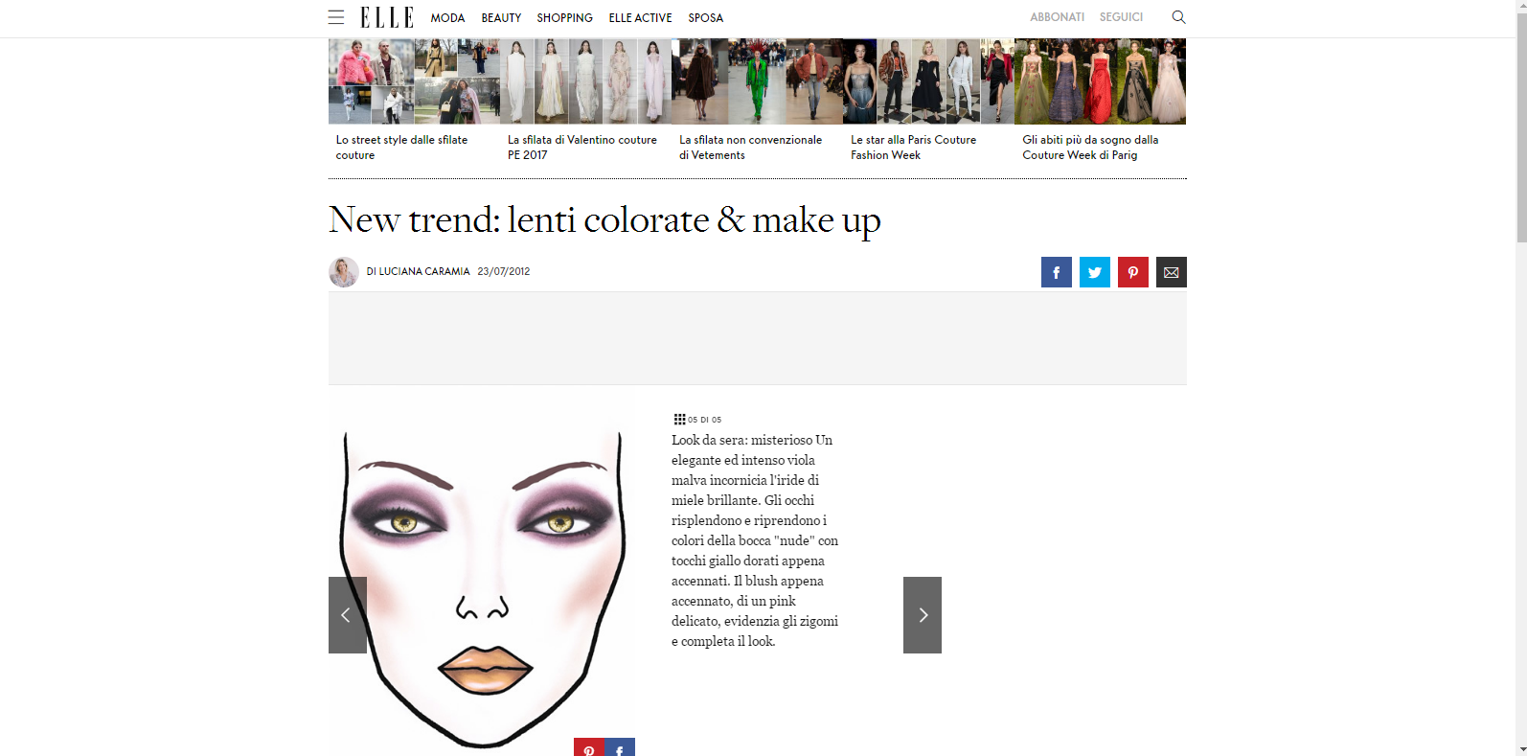
Task: Open the ELLE ACTIVE section
Action: (640, 18)
